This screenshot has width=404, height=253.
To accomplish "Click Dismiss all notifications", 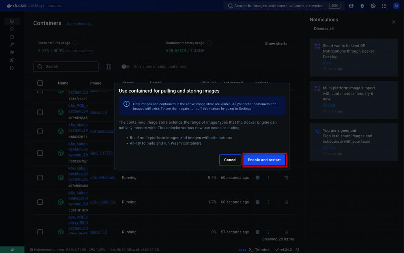I will pos(324,28).
